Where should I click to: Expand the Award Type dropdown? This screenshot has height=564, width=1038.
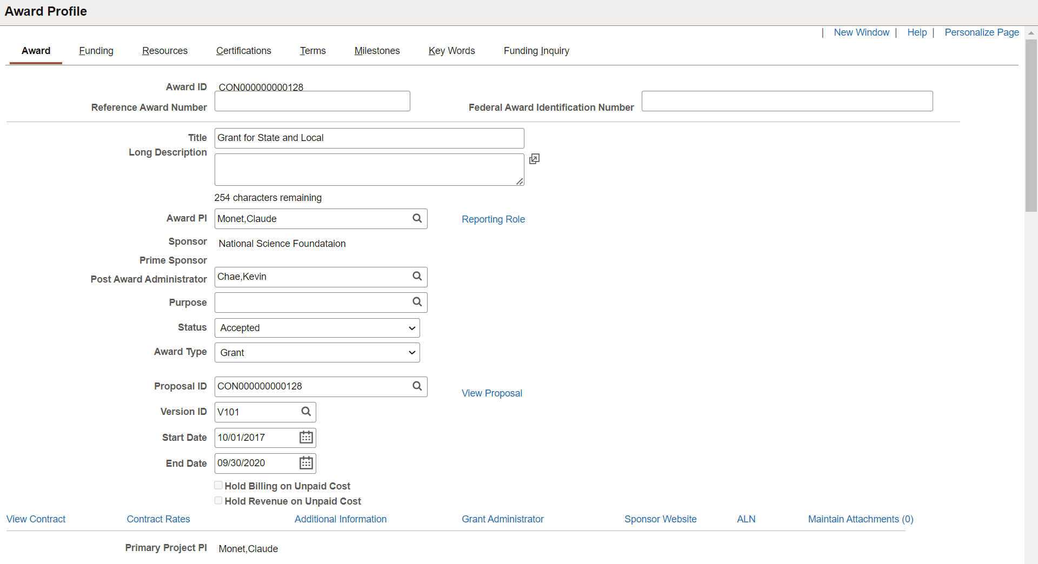[x=317, y=353]
